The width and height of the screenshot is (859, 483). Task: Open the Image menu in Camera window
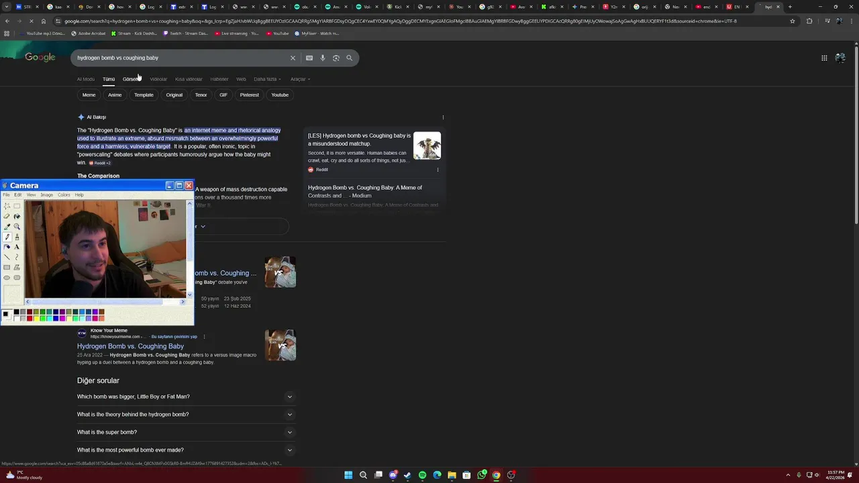[47, 195]
